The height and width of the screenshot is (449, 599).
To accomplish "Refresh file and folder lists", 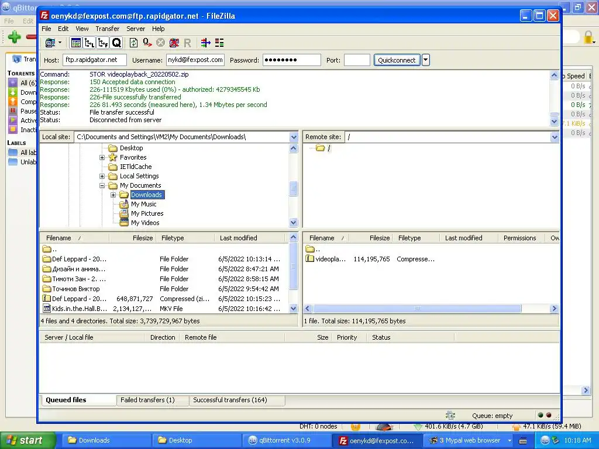I will (x=133, y=43).
